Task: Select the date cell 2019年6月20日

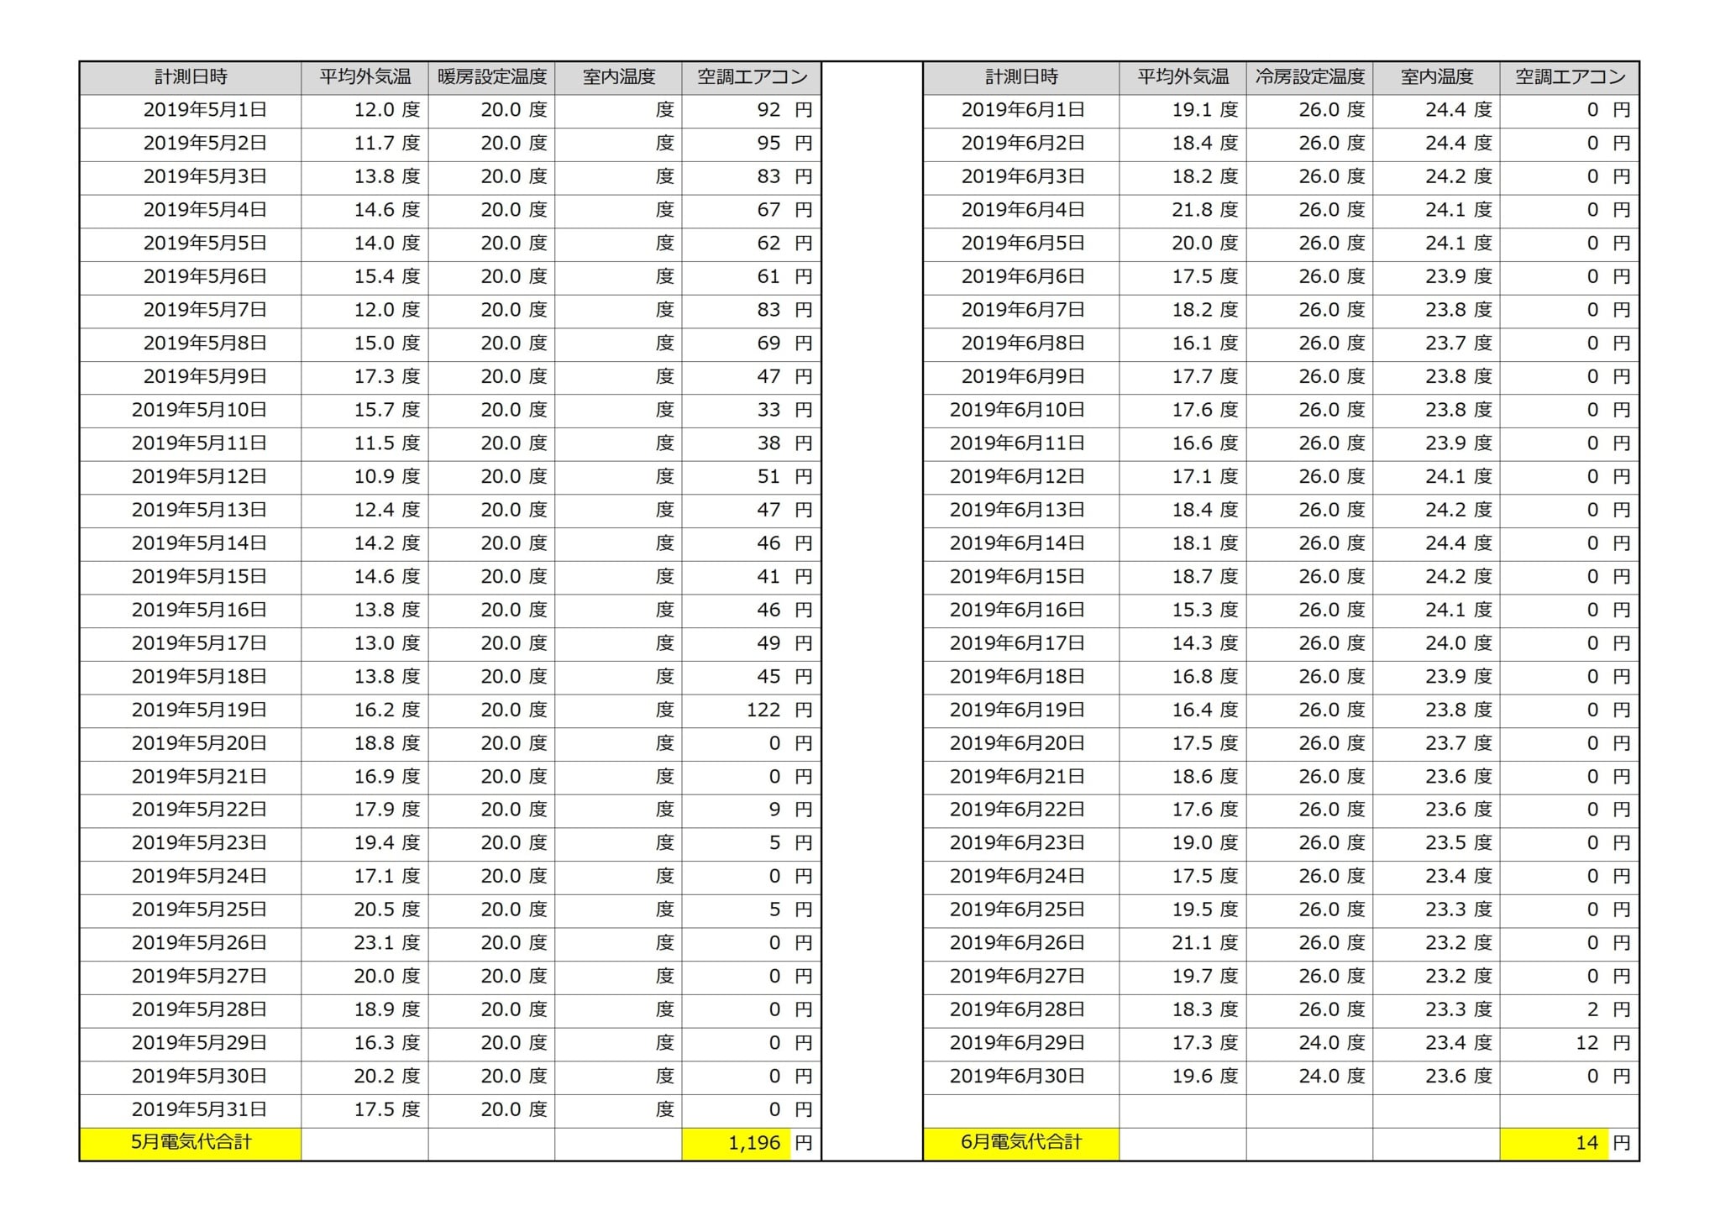Action: click(x=1021, y=744)
